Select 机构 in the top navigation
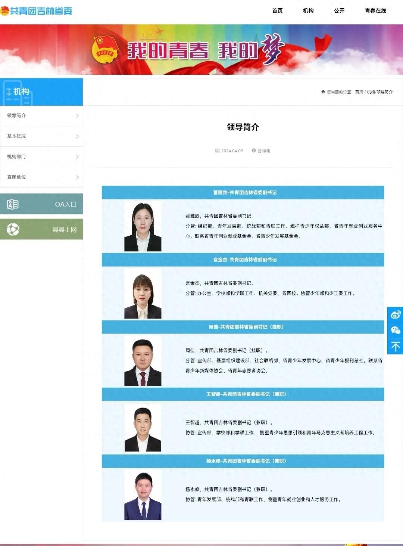The image size is (403, 546). 308,11
